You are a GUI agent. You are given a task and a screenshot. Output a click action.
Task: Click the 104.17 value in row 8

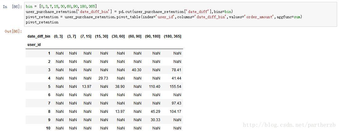(176, 112)
